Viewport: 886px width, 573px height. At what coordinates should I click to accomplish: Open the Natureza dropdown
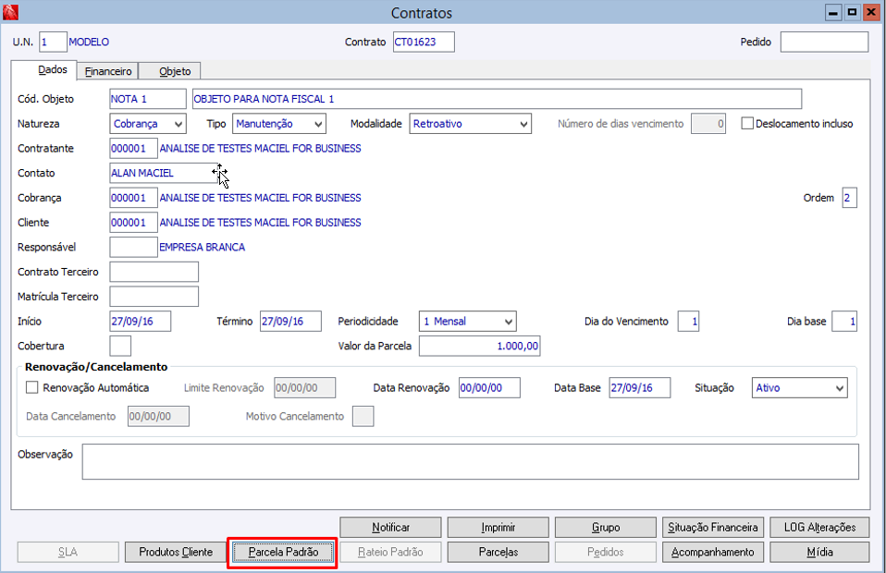point(147,124)
